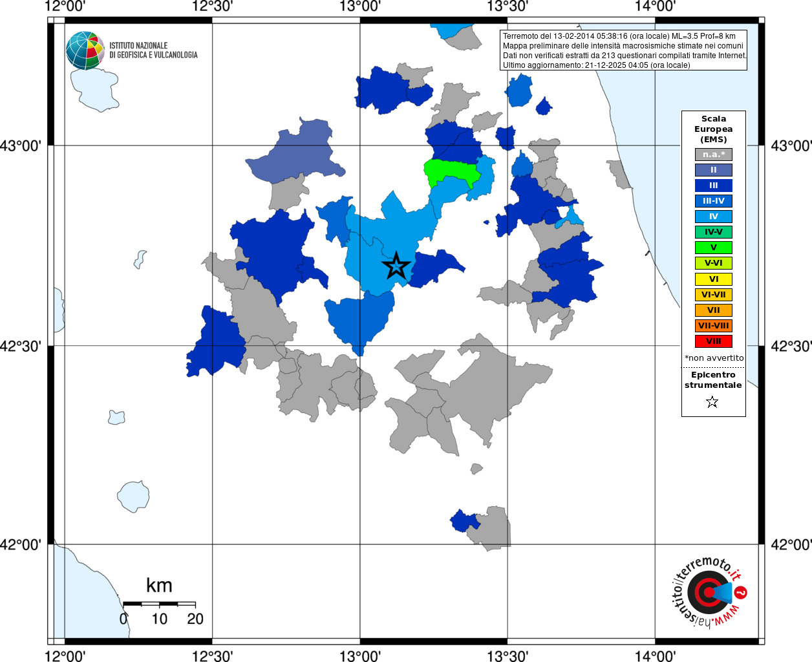Click the black epicenter star on map
The image size is (812, 662).
[x=396, y=266]
